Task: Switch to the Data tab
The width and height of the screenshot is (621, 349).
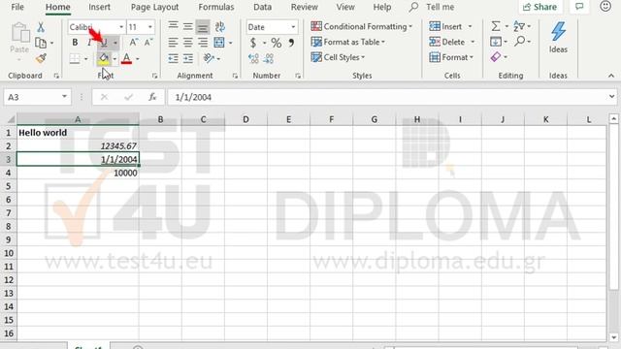Action: point(263,7)
